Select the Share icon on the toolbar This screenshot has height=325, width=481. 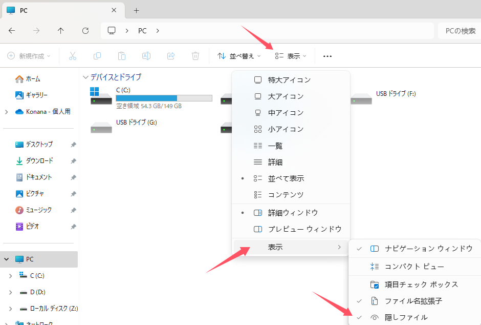[170, 55]
